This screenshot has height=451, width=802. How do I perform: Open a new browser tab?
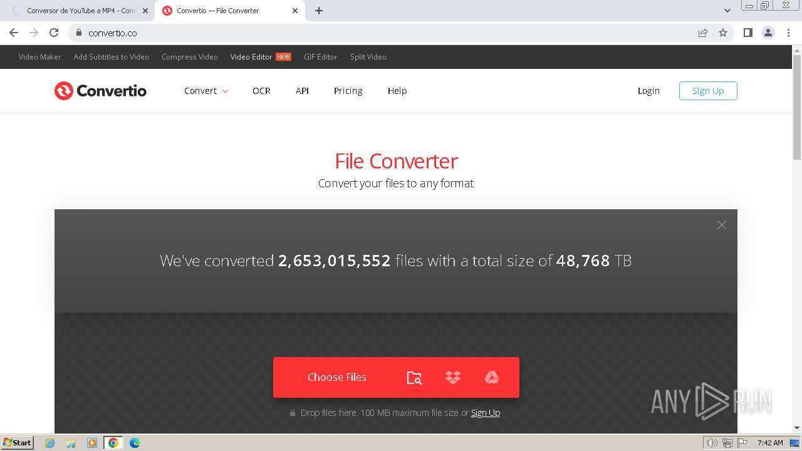tap(319, 11)
